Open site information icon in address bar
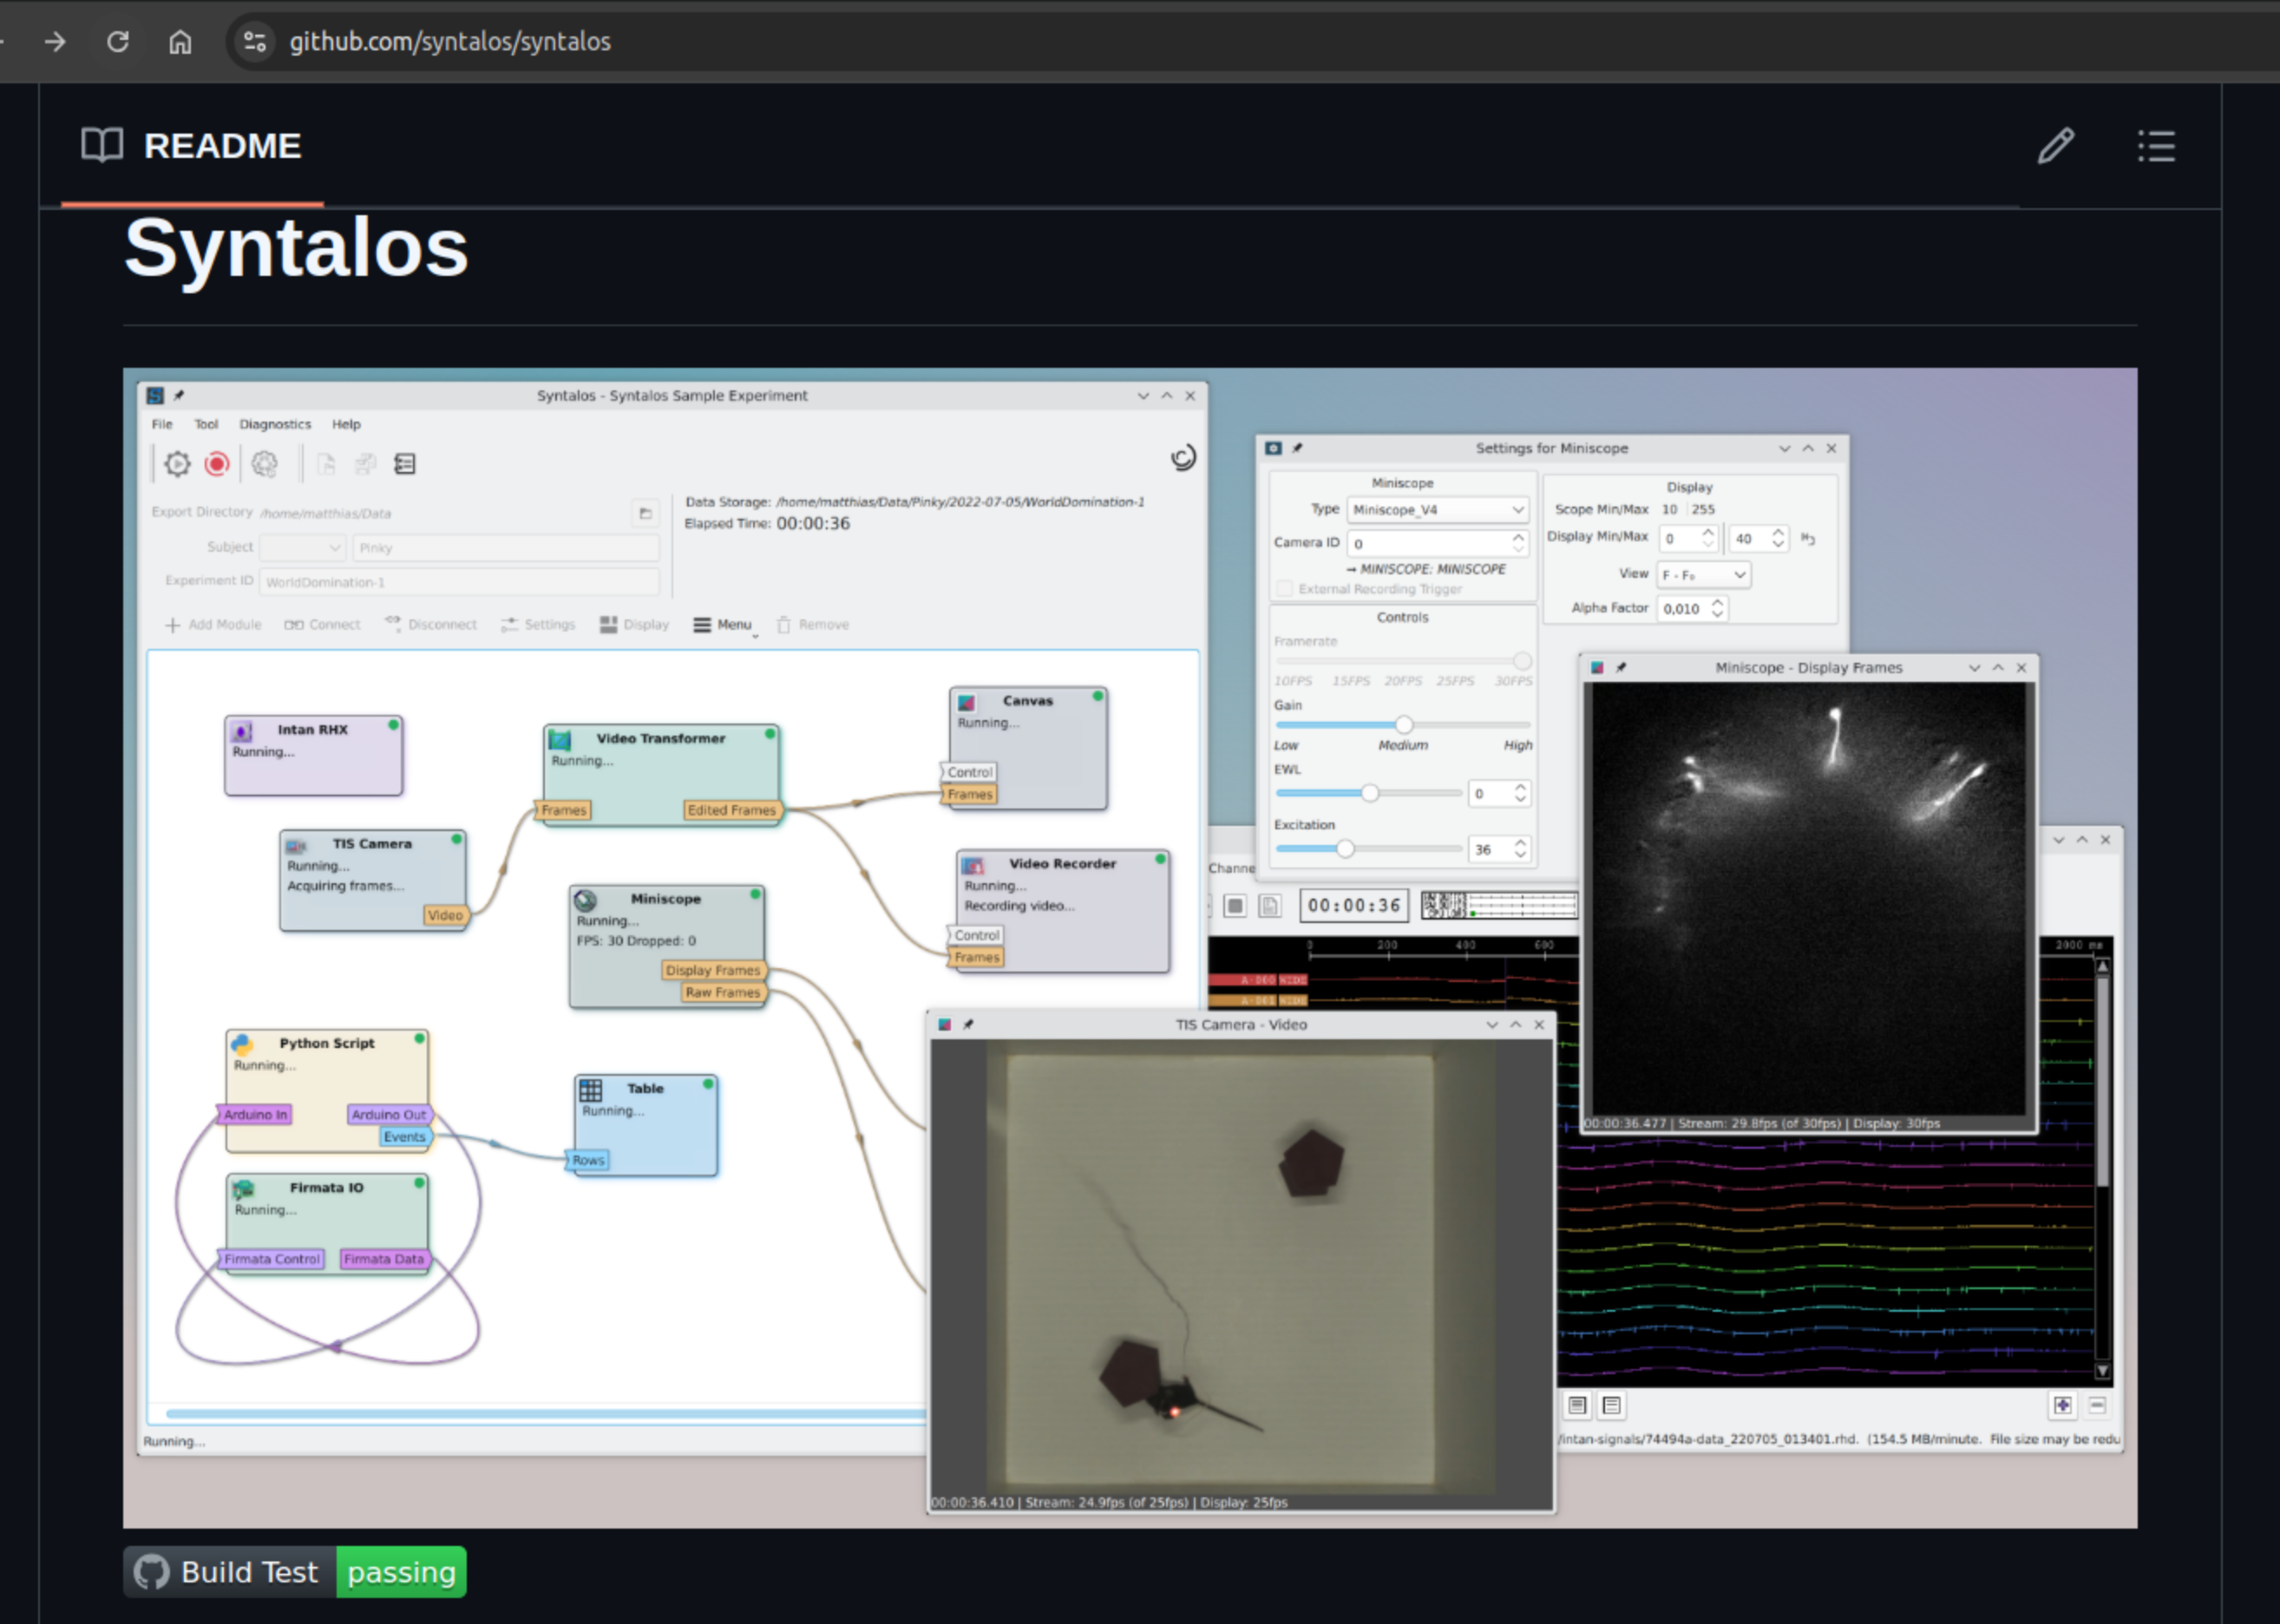Image resolution: width=2280 pixels, height=1624 pixels. click(x=255, y=41)
